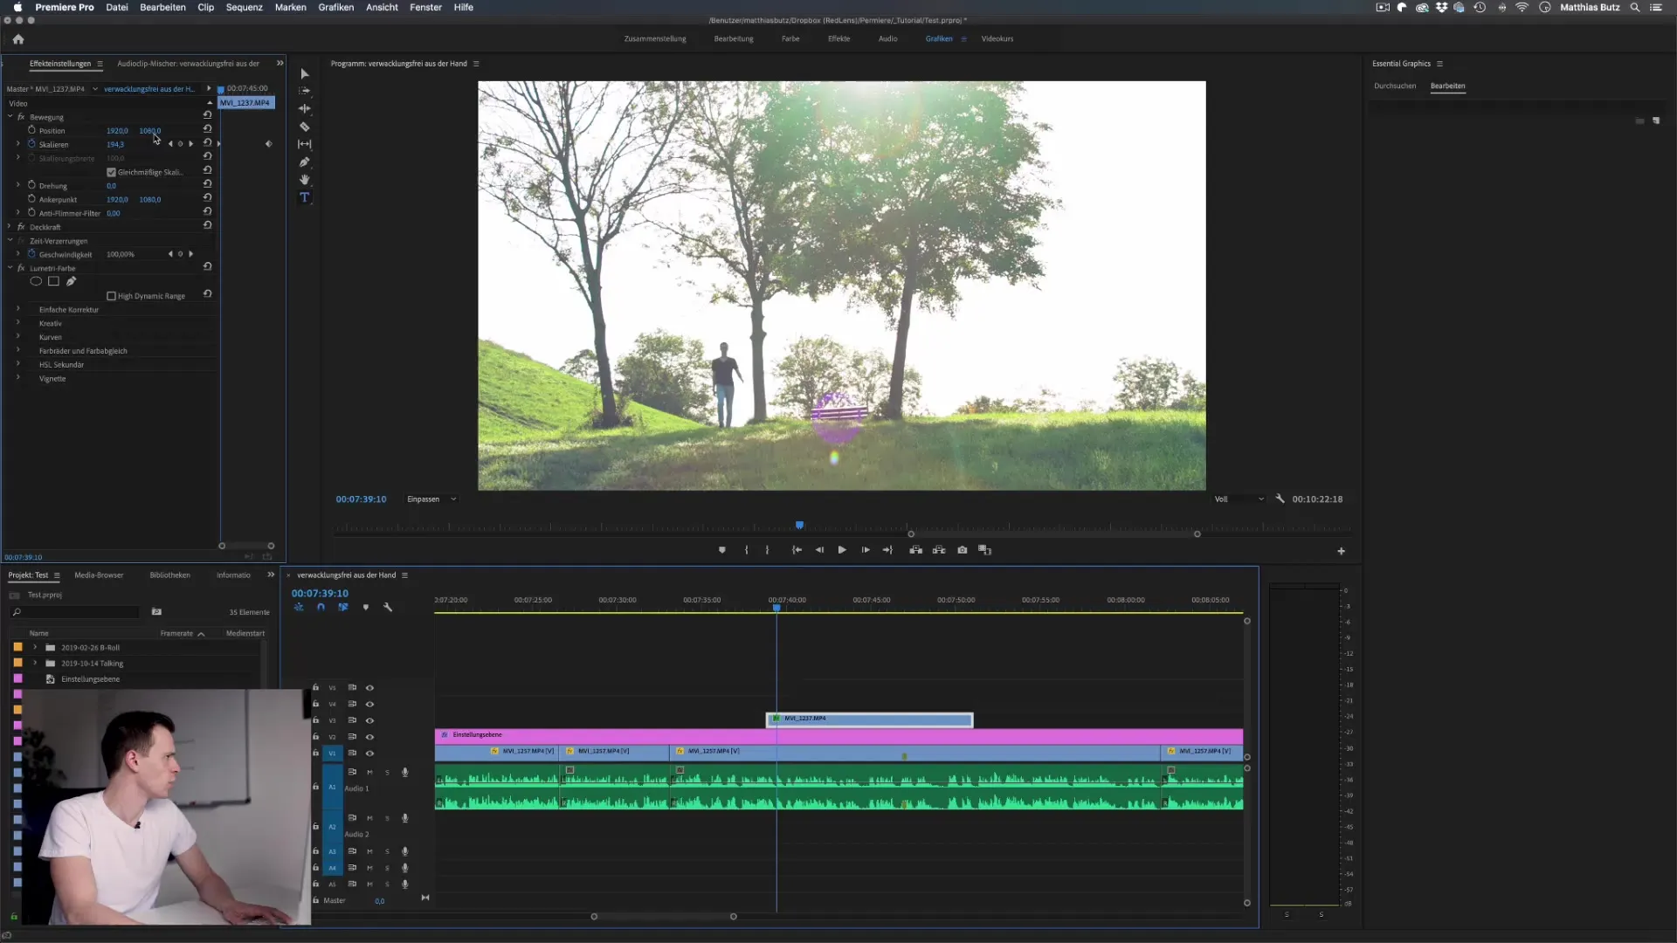Open timeline display settings wrench
Screen dimensions: 1677x943
pyautogui.click(x=388, y=608)
